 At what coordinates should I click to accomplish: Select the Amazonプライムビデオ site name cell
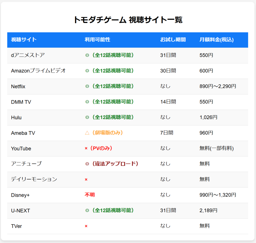click(38, 71)
